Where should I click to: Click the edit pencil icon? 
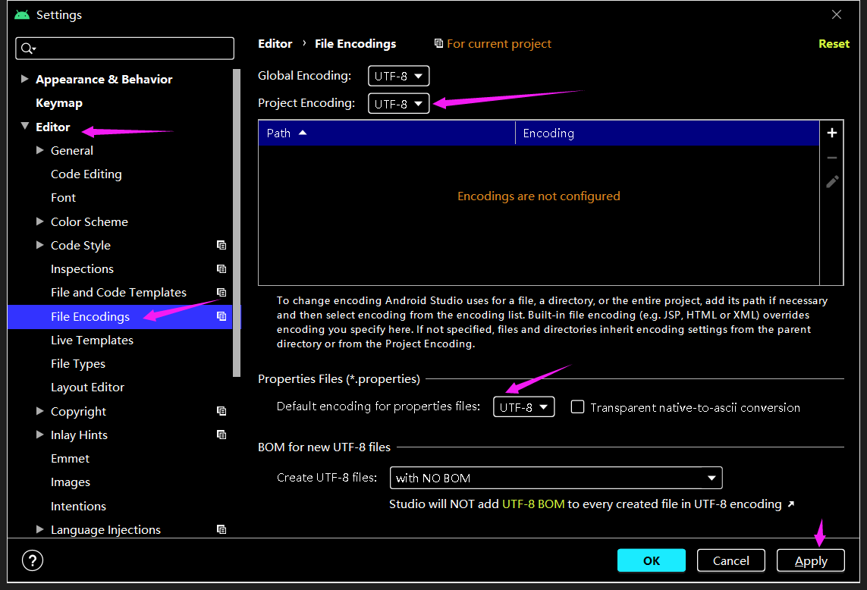coord(832,182)
